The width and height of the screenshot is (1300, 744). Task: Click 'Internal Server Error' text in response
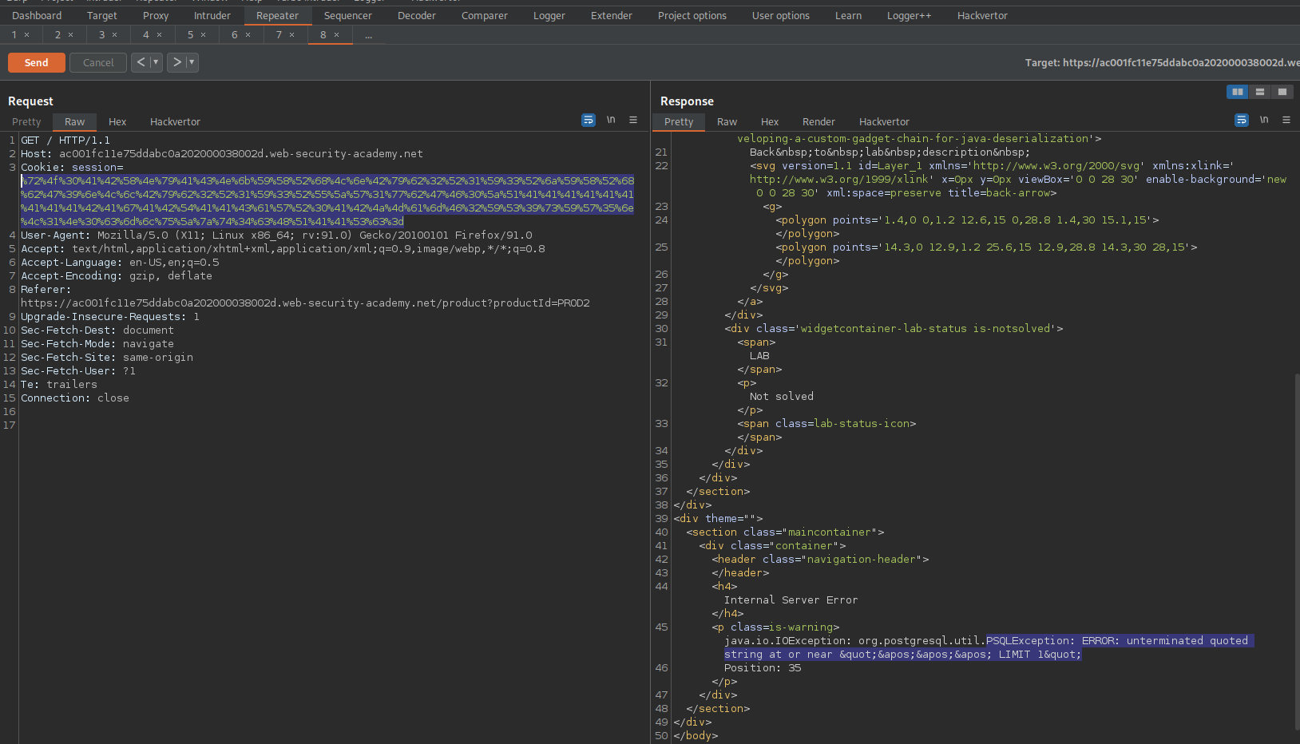[791, 600]
